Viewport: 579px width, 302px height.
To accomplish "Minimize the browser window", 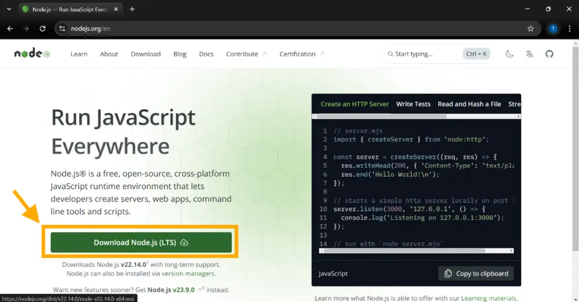I will (x=528, y=9).
